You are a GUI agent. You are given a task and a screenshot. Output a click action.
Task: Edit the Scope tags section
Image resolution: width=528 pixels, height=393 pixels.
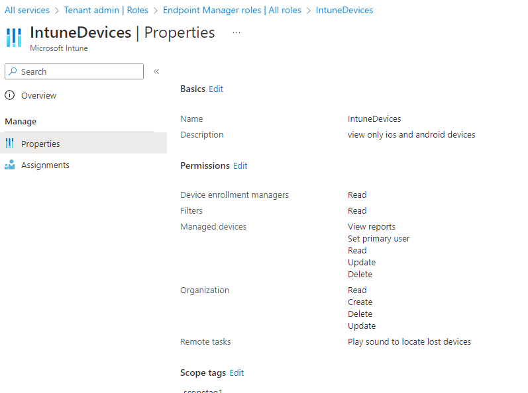click(237, 373)
